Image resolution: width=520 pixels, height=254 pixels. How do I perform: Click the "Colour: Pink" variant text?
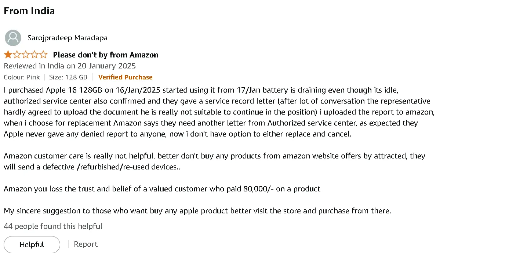22,77
